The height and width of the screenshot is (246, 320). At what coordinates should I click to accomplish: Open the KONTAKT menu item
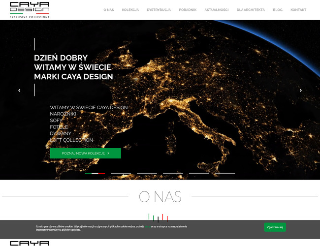click(x=298, y=10)
